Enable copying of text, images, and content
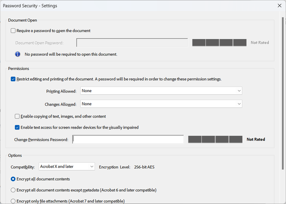 point(17,116)
